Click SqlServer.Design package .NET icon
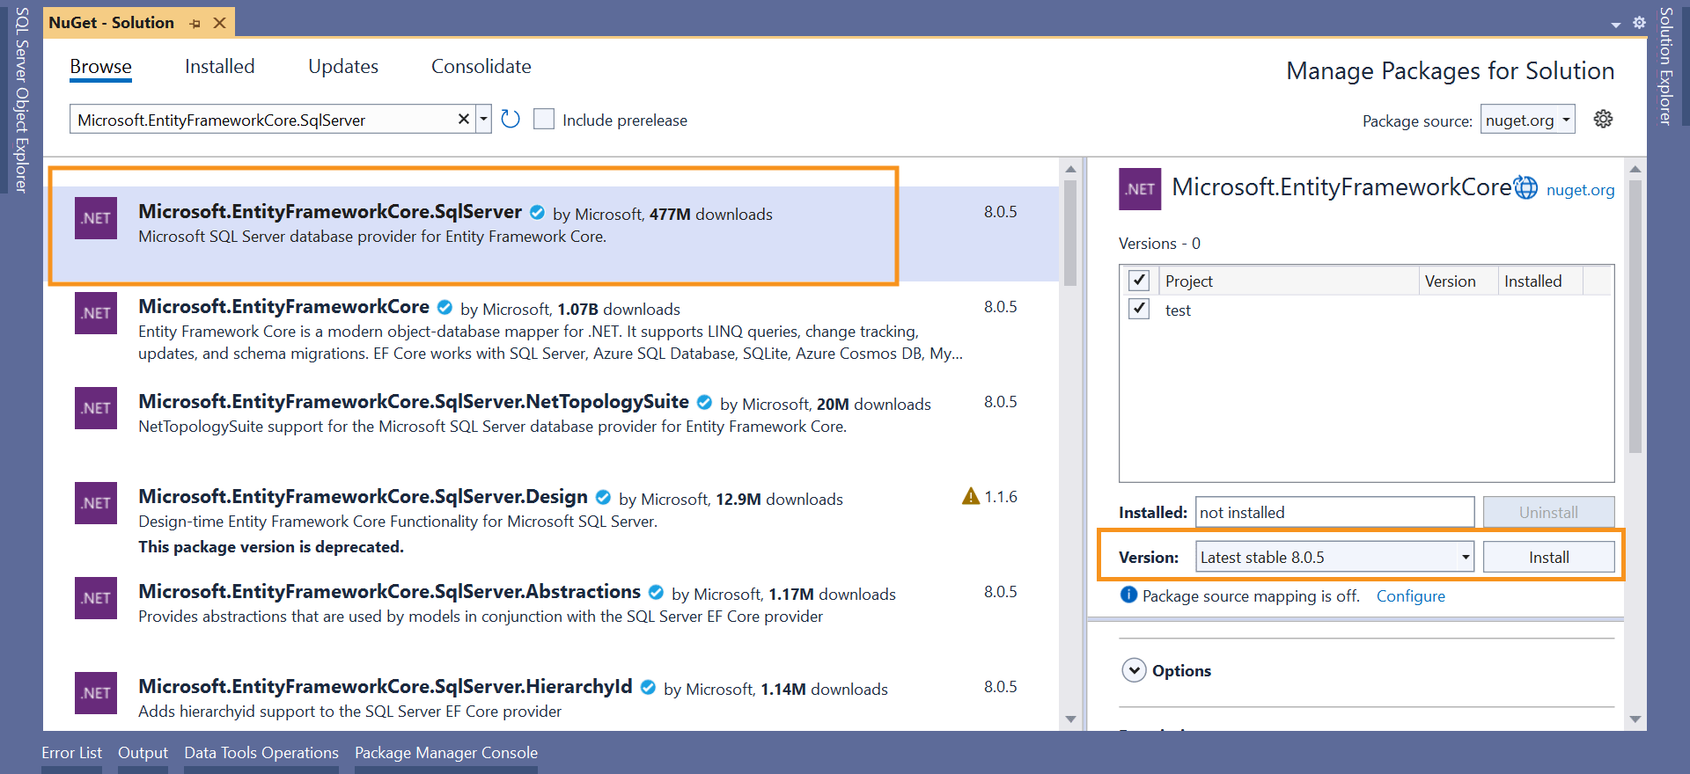1690x774 pixels. pos(96,503)
